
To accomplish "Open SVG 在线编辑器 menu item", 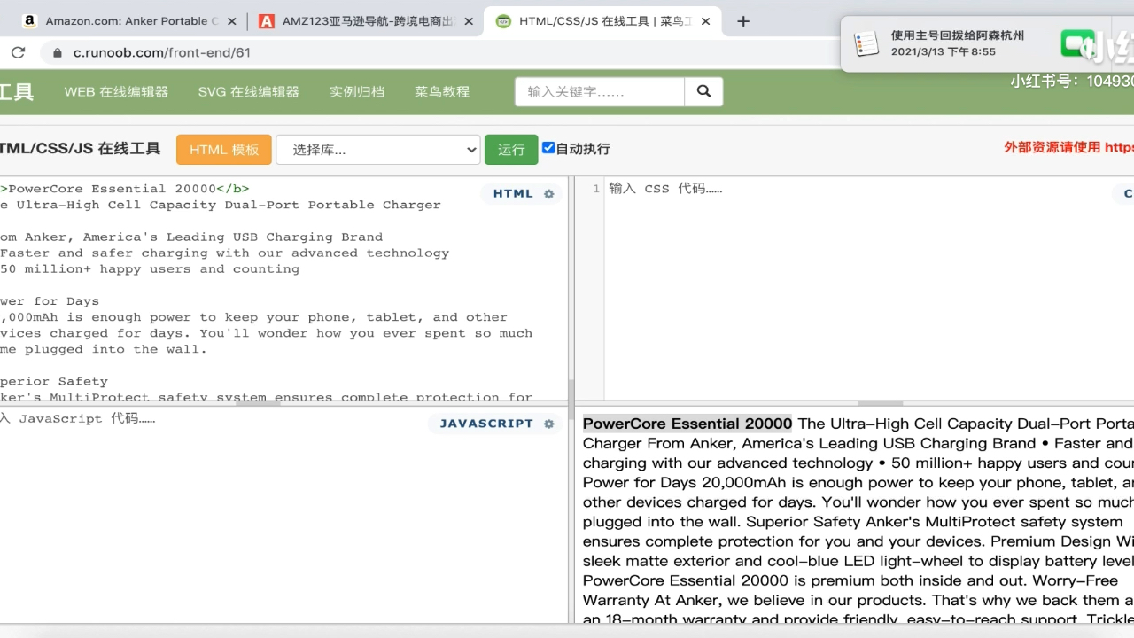I will [248, 91].
